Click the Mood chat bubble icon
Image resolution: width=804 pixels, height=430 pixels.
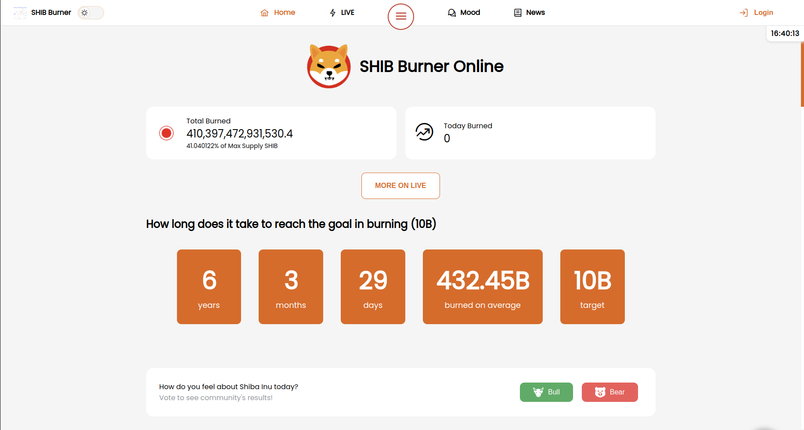click(x=452, y=13)
